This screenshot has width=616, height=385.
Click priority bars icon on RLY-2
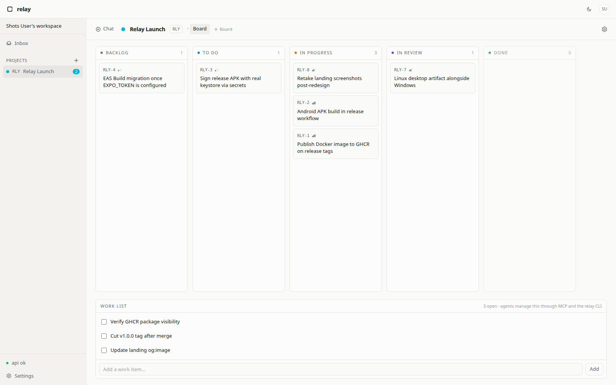(314, 103)
